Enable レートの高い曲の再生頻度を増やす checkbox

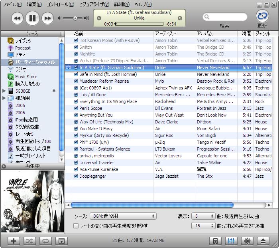(76, 226)
